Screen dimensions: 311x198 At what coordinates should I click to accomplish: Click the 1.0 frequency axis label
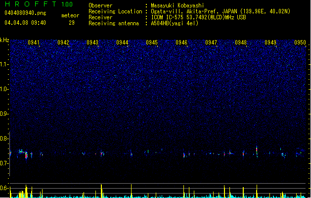(x=4, y=89)
